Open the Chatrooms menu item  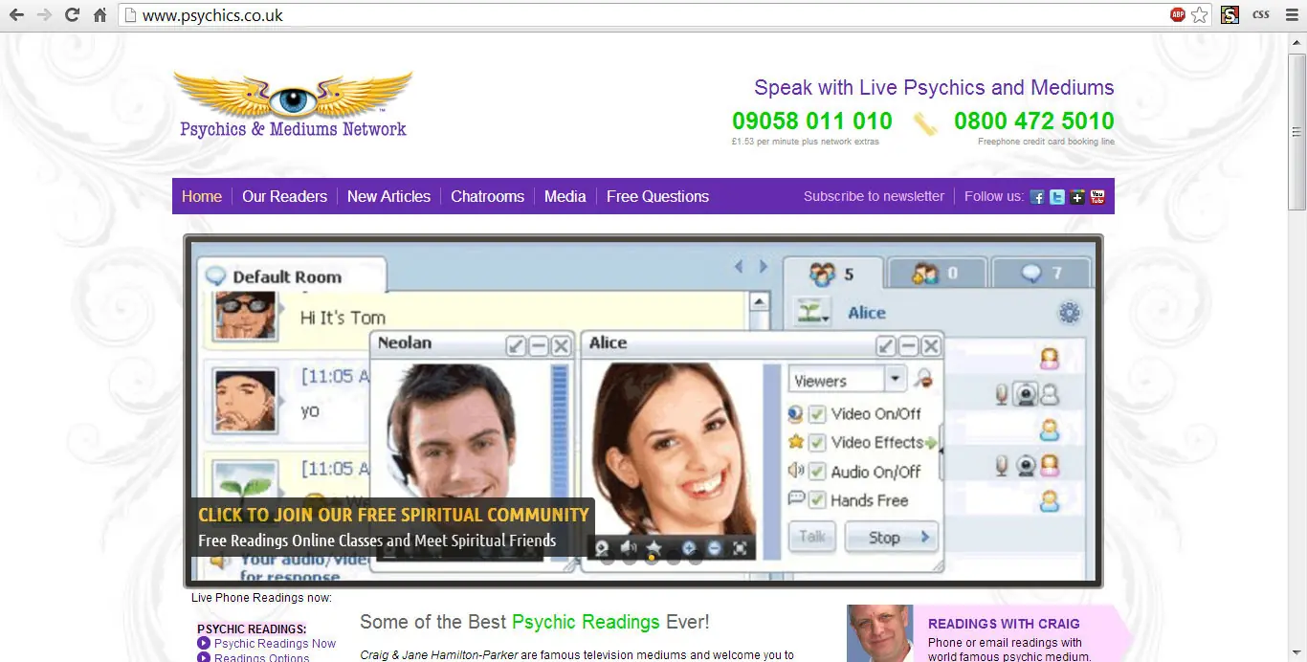click(x=488, y=196)
